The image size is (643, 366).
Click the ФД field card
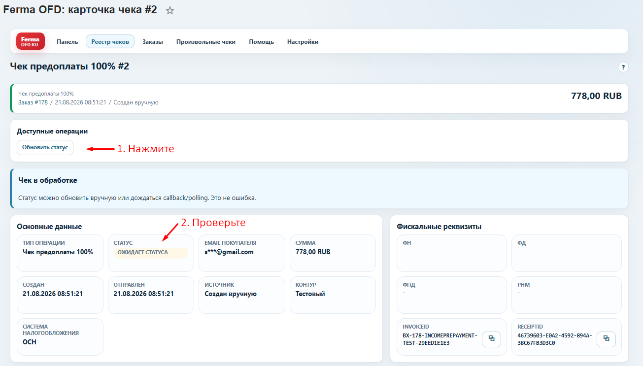coord(567,253)
